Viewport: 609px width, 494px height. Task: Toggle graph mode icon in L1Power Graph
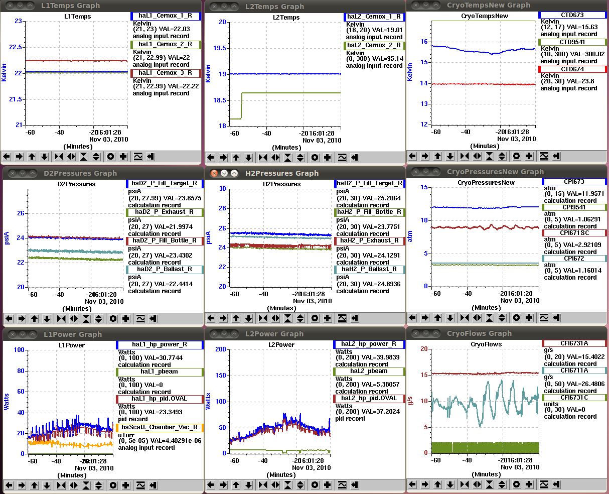point(140,485)
